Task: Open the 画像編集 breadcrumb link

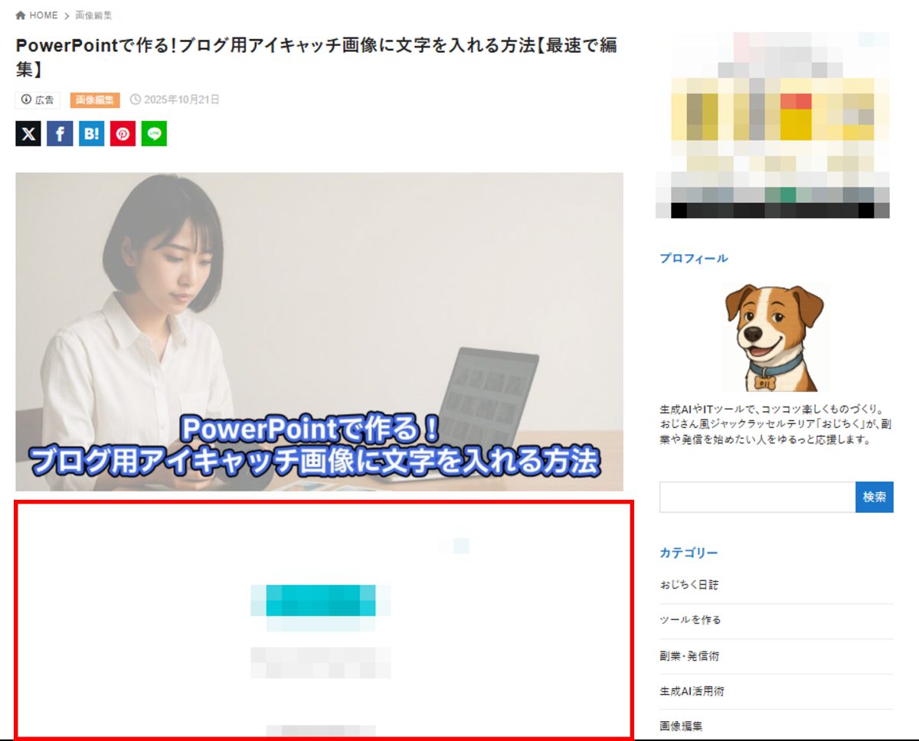Action: pos(93,15)
